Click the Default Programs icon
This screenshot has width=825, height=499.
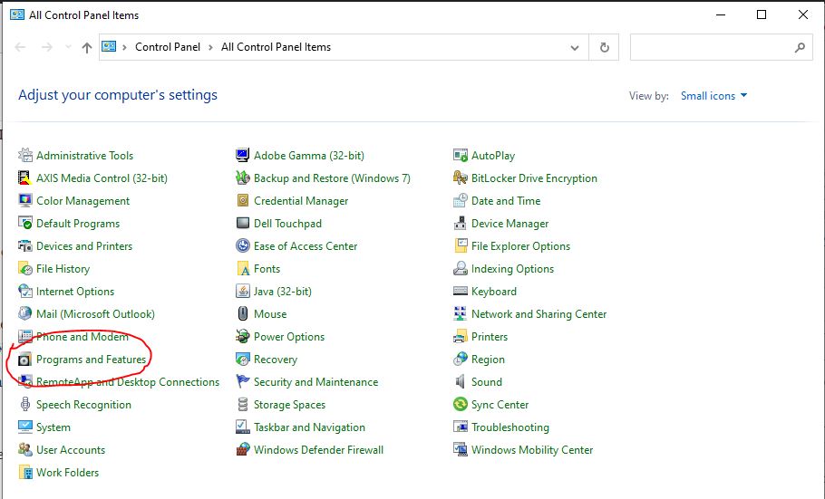(x=24, y=223)
